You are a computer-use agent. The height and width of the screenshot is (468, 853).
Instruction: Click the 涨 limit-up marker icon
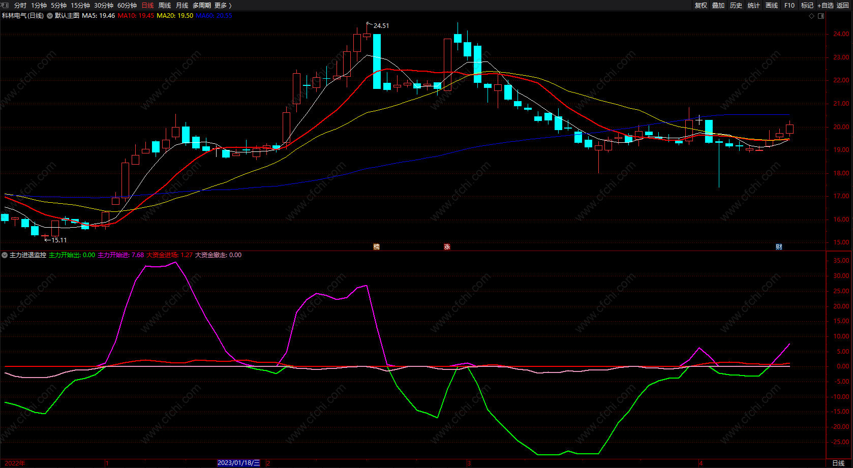point(447,247)
